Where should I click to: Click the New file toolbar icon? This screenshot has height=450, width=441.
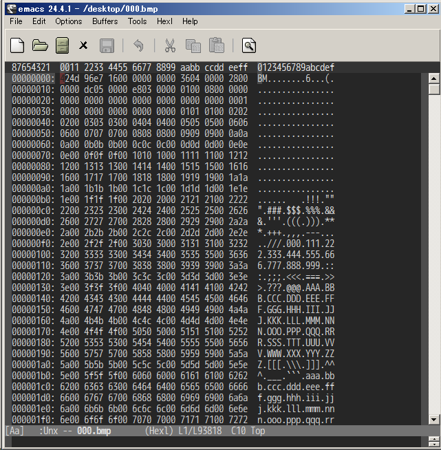(x=17, y=46)
